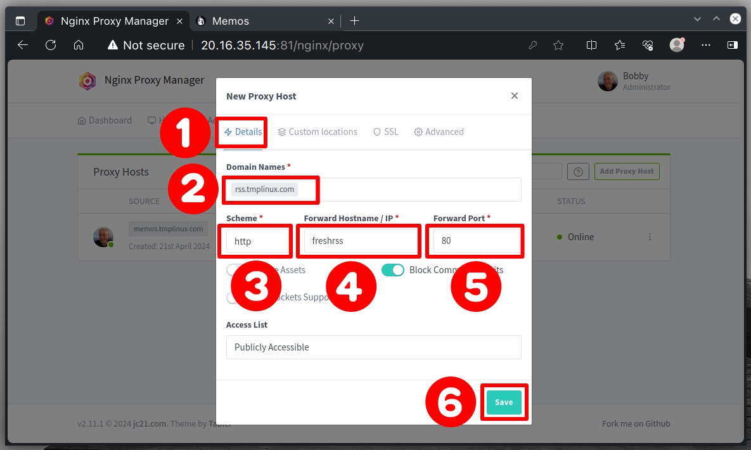The image size is (751, 450).
Task: Click the SOURCE column header
Action: tap(144, 202)
